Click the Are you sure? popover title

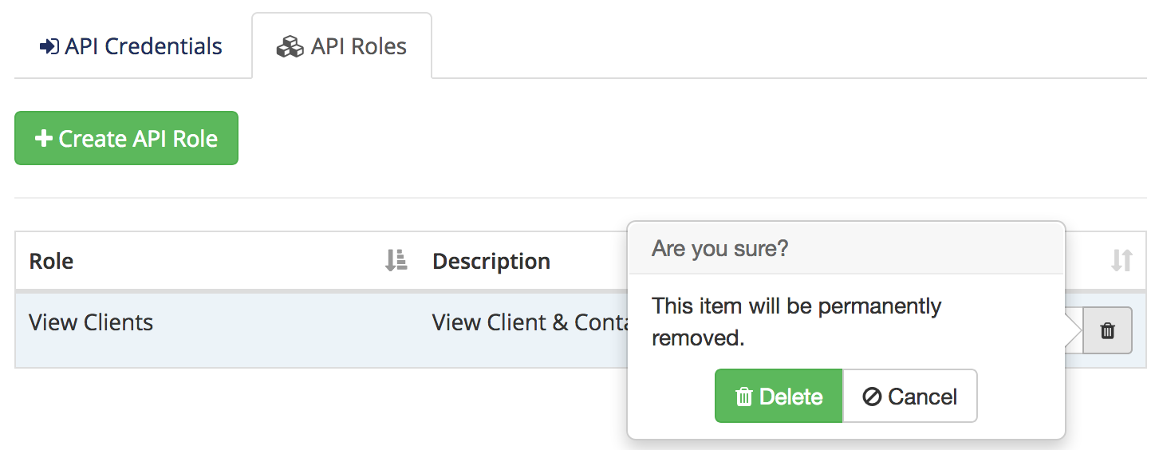coord(720,248)
